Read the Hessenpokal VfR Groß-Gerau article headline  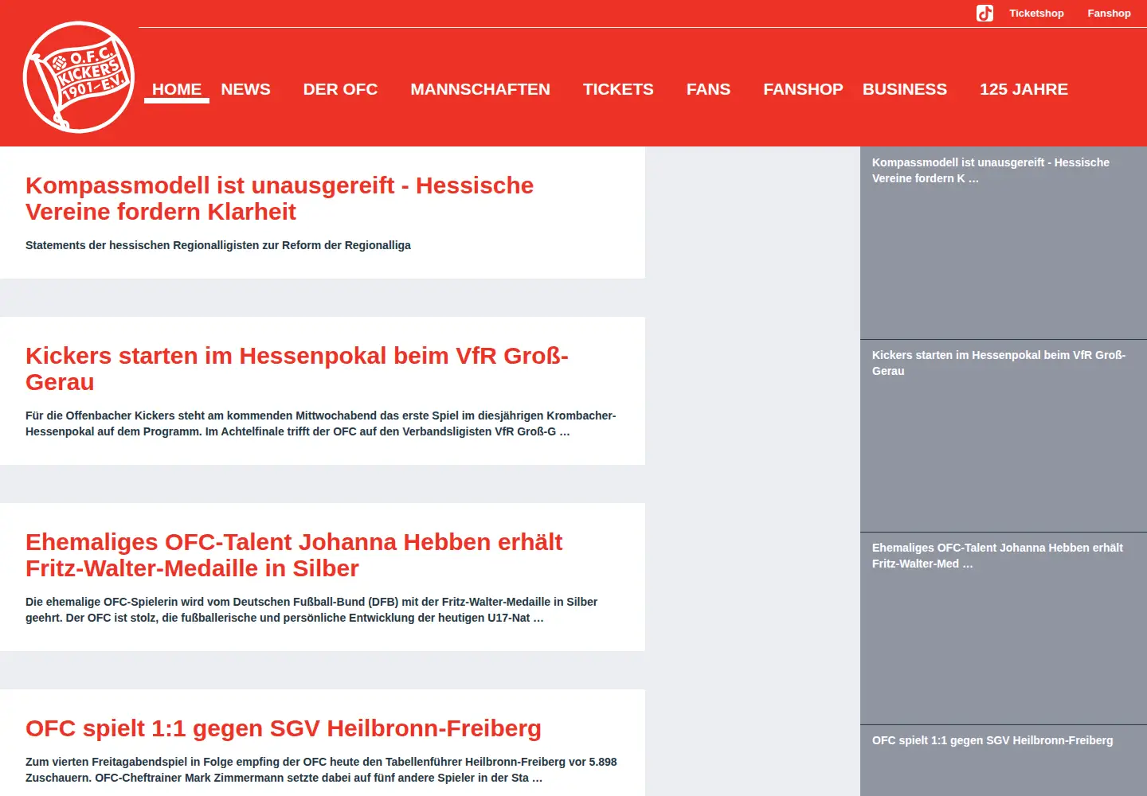pyautogui.click(x=297, y=369)
